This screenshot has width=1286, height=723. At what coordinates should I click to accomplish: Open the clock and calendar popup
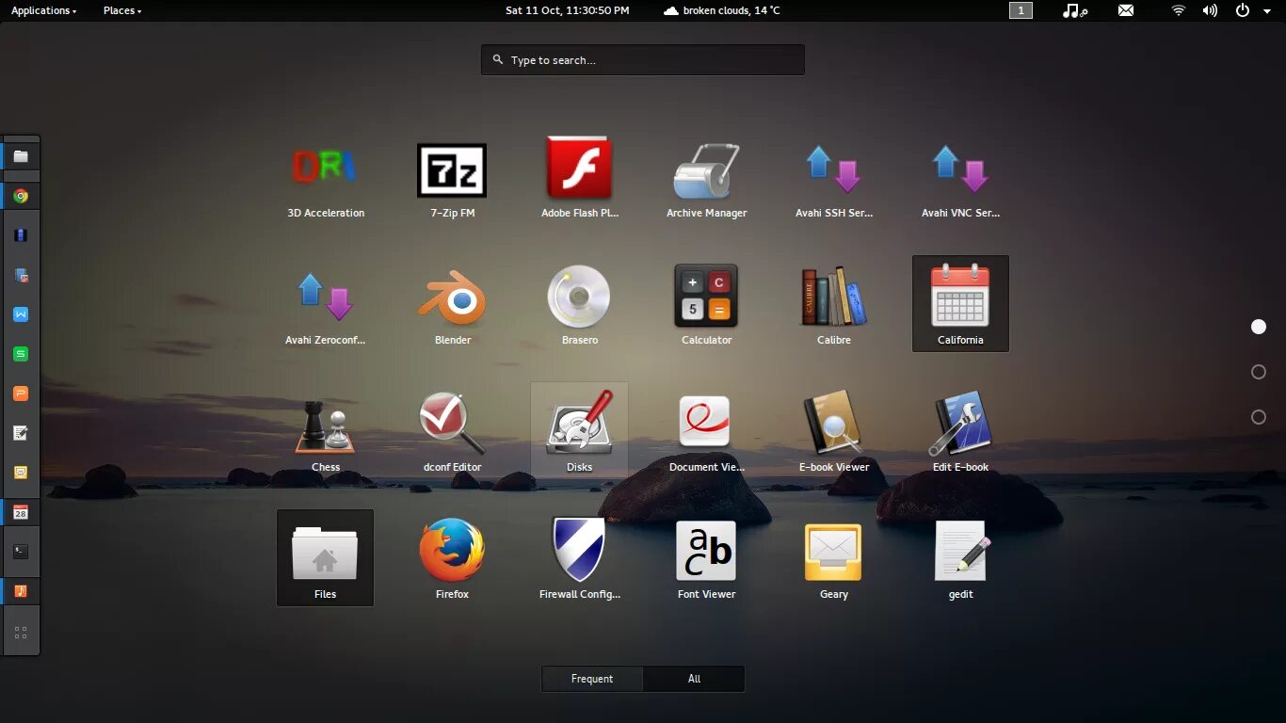click(567, 10)
